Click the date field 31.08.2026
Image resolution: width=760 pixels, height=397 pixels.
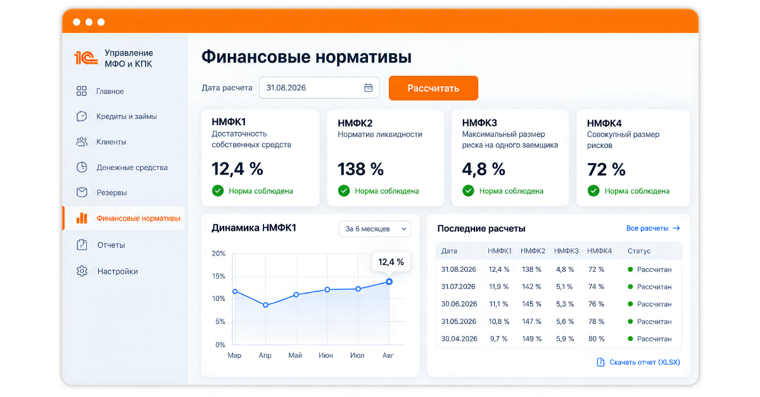(x=319, y=88)
